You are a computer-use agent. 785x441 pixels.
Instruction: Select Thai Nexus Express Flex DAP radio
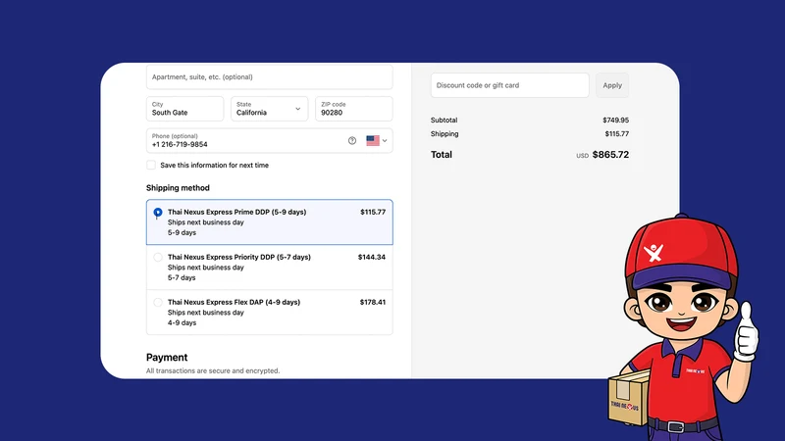click(x=158, y=302)
